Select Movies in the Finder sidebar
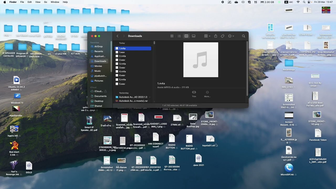The height and width of the screenshot is (189, 336). point(98,66)
